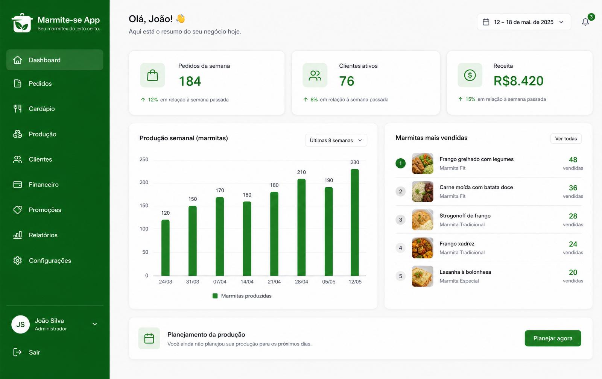Click the calendar icon beside Planejamento da produção
The image size is (602, 379).
(149, 338)
